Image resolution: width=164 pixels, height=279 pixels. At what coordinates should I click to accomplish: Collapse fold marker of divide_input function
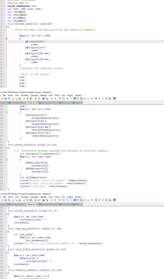click(6, 27)
